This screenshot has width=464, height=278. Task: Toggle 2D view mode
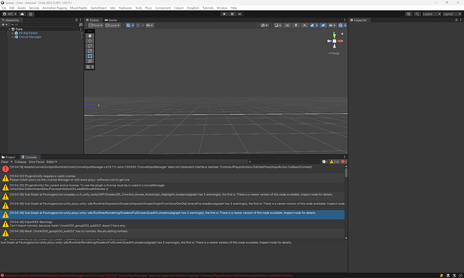pyautogui.click(x=287, y=26)
